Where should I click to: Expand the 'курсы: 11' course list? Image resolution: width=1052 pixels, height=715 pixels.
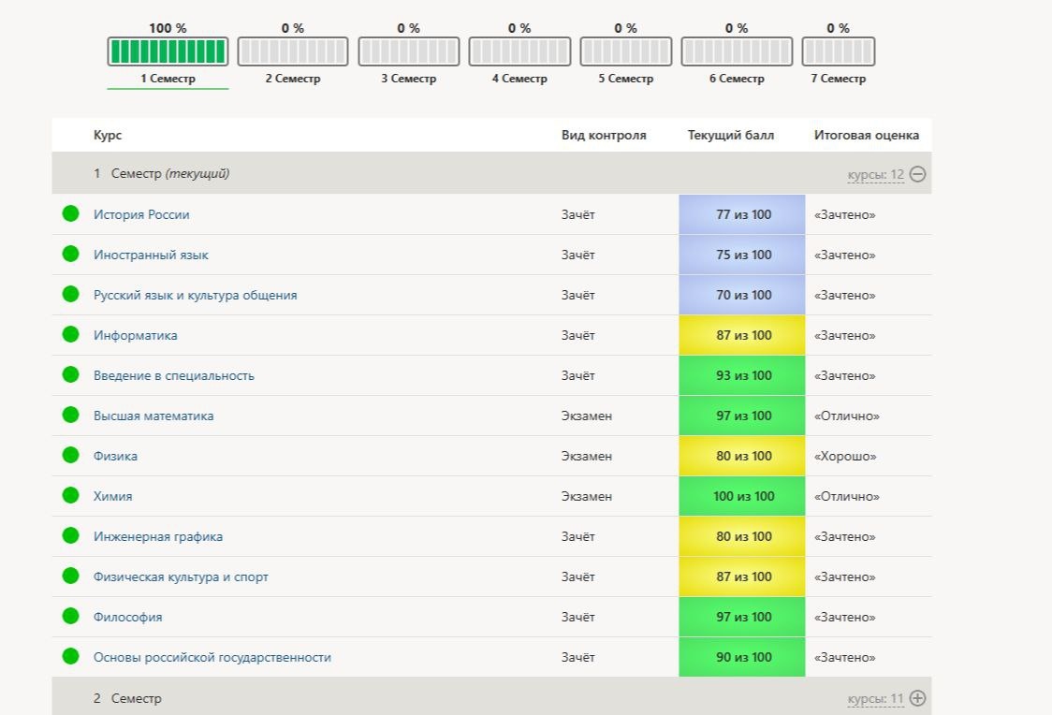[x=875, y=698]
